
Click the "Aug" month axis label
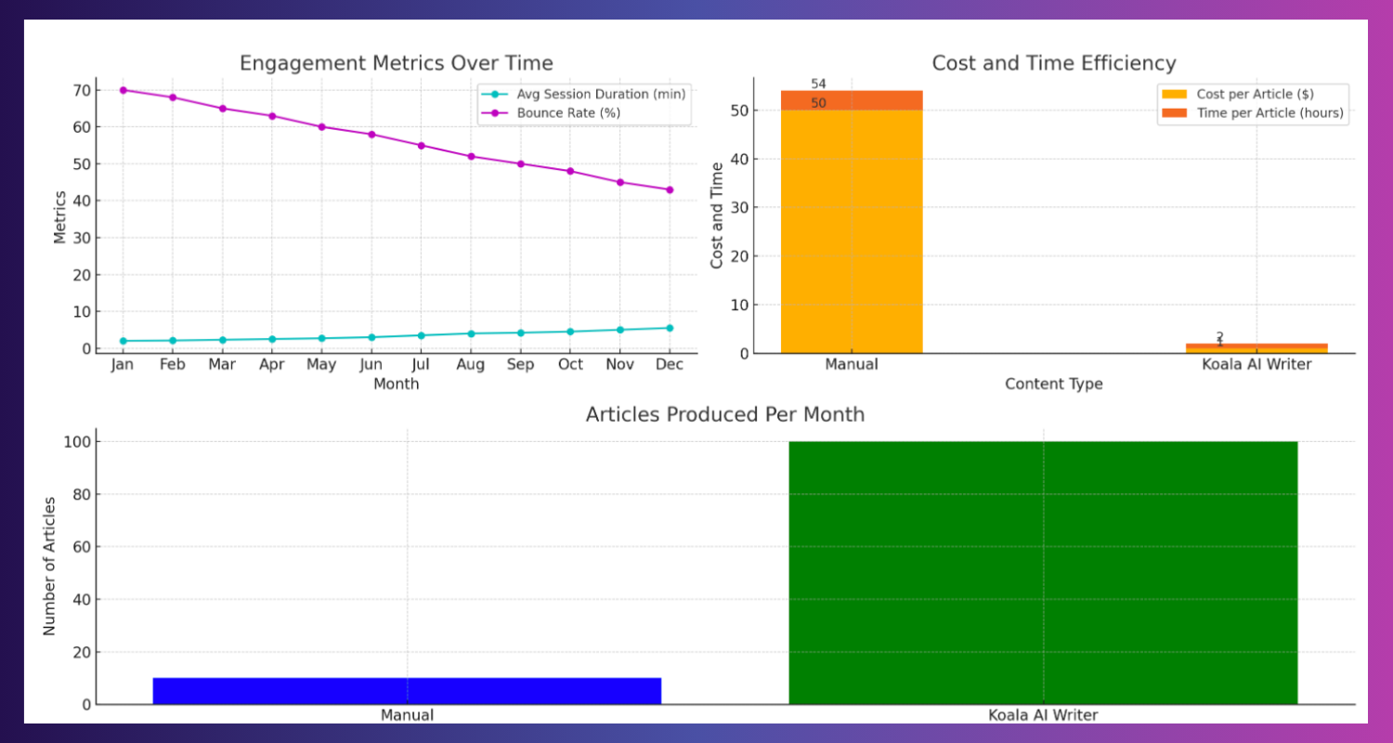click(471, 365)
